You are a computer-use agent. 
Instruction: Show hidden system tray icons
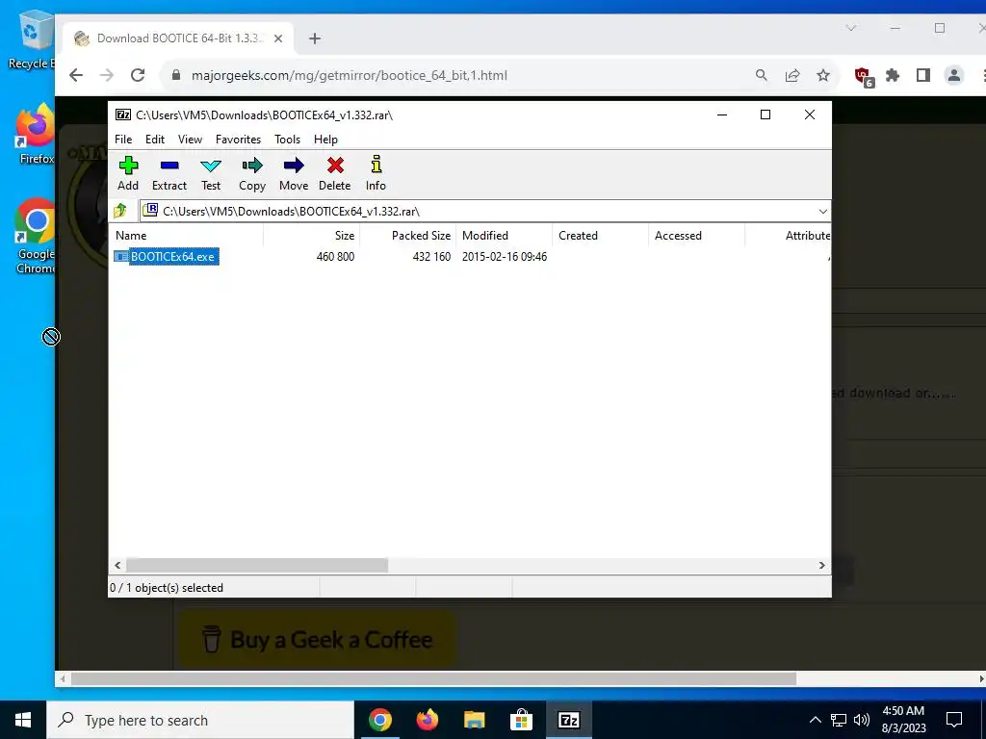(x=815, y=720)
